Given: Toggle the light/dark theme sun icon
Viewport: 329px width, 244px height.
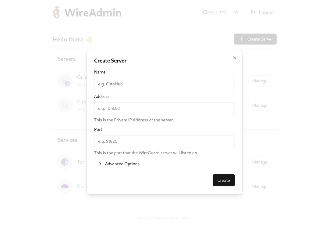Looking at the screenshot, I should click(236, 12).
